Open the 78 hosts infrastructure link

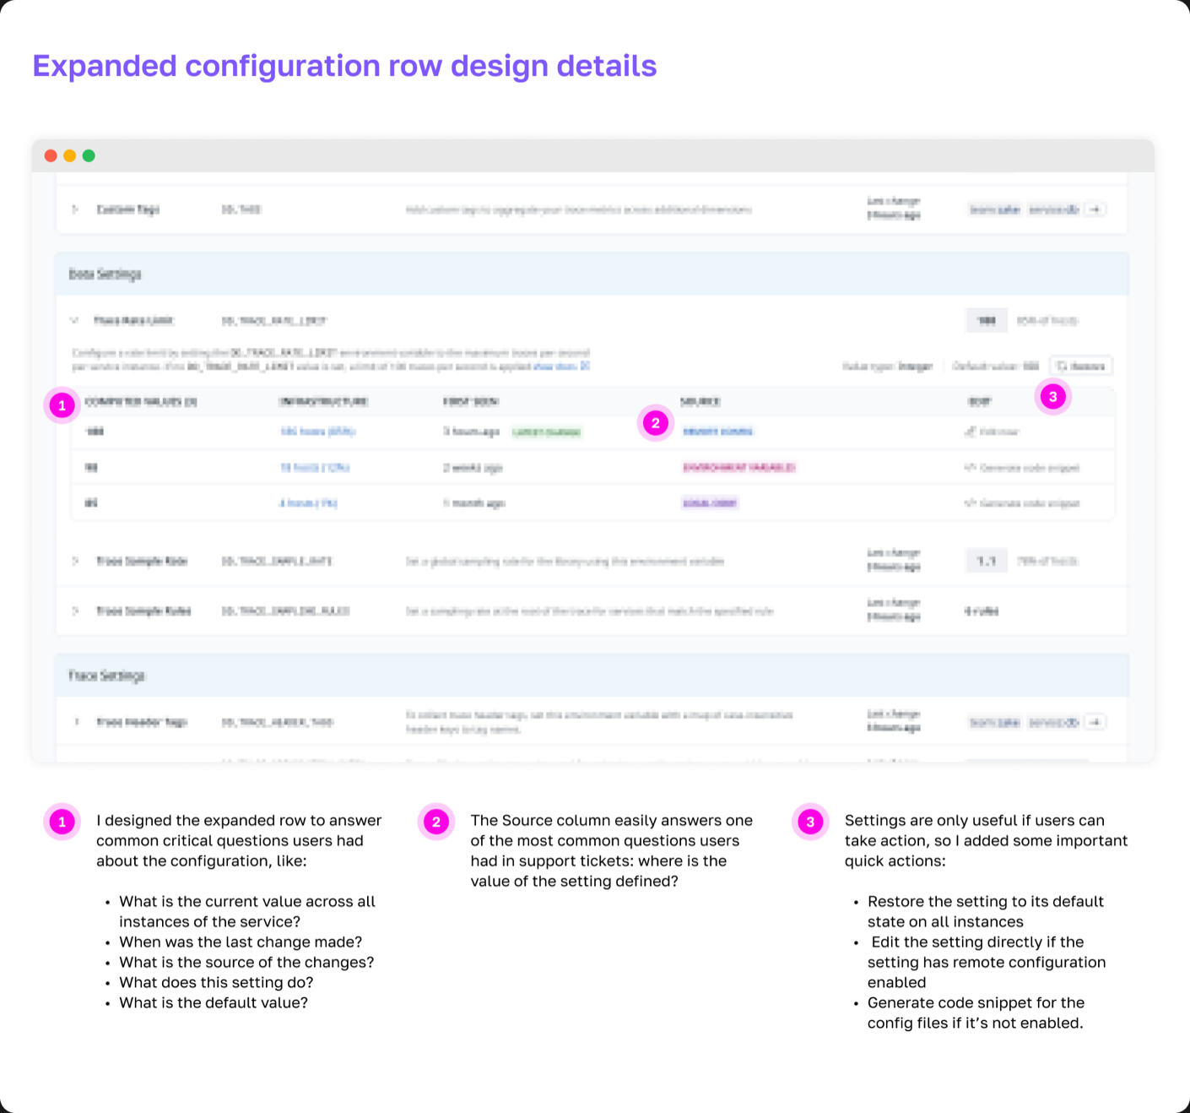click(315, 467)
